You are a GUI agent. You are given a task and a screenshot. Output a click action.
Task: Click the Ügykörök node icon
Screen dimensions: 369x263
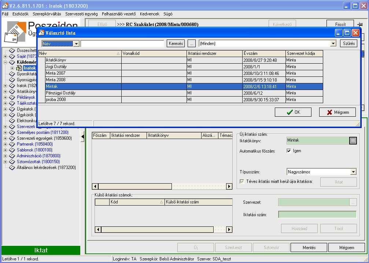[12, 115]
